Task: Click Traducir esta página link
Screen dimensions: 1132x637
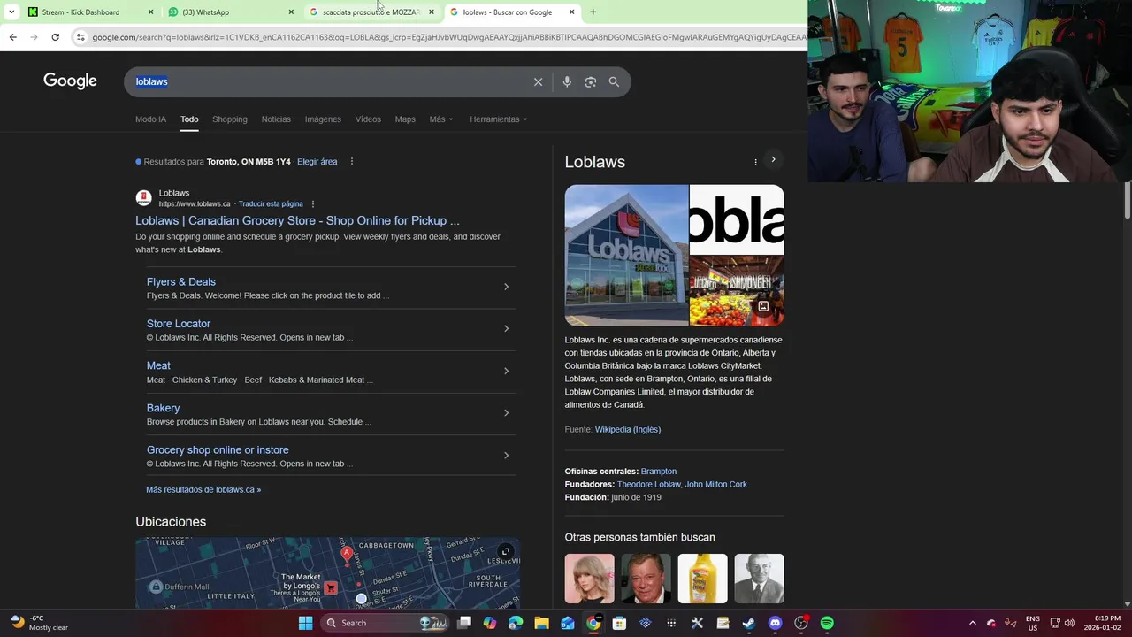Action: [x=271, y=204]
